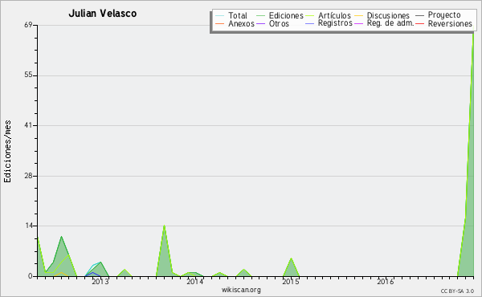Click the 69 y-axis value
This screenshot has height=297, width=482.
pos(28,25)
